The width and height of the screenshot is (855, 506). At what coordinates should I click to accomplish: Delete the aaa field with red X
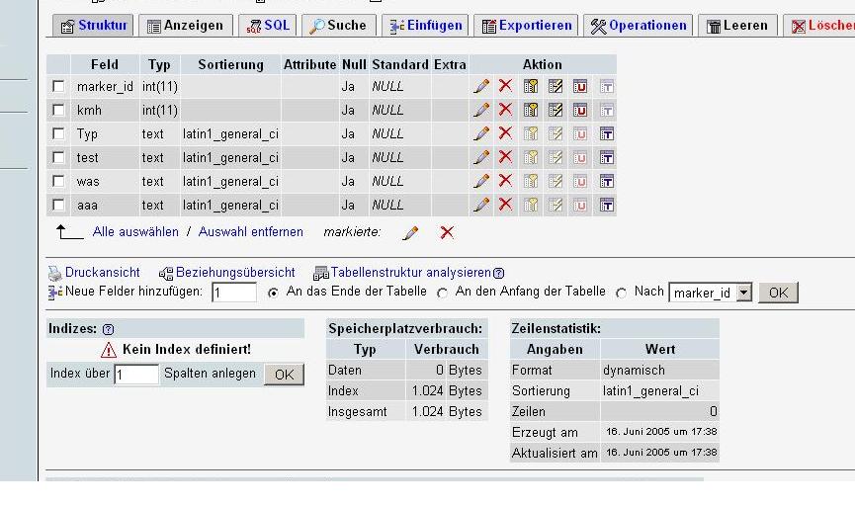tap(505, 205)
